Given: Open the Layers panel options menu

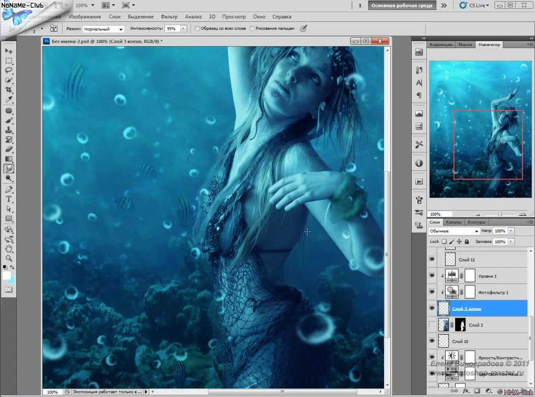Looking at the screenshot, I should [x=530, y=222].
